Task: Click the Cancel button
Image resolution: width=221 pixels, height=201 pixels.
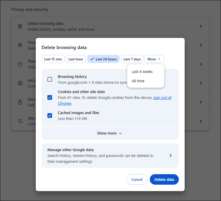Action: tap(137, 179)
